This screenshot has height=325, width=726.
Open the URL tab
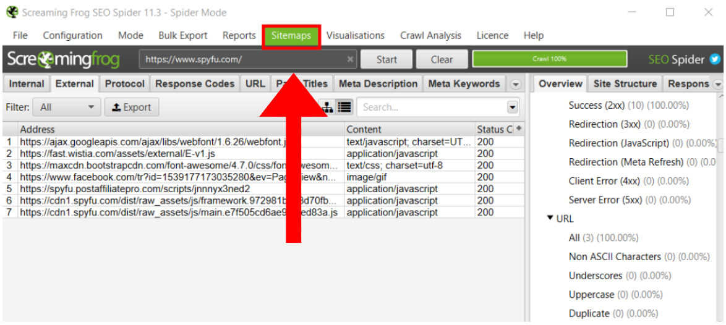(x=255, y=84)
